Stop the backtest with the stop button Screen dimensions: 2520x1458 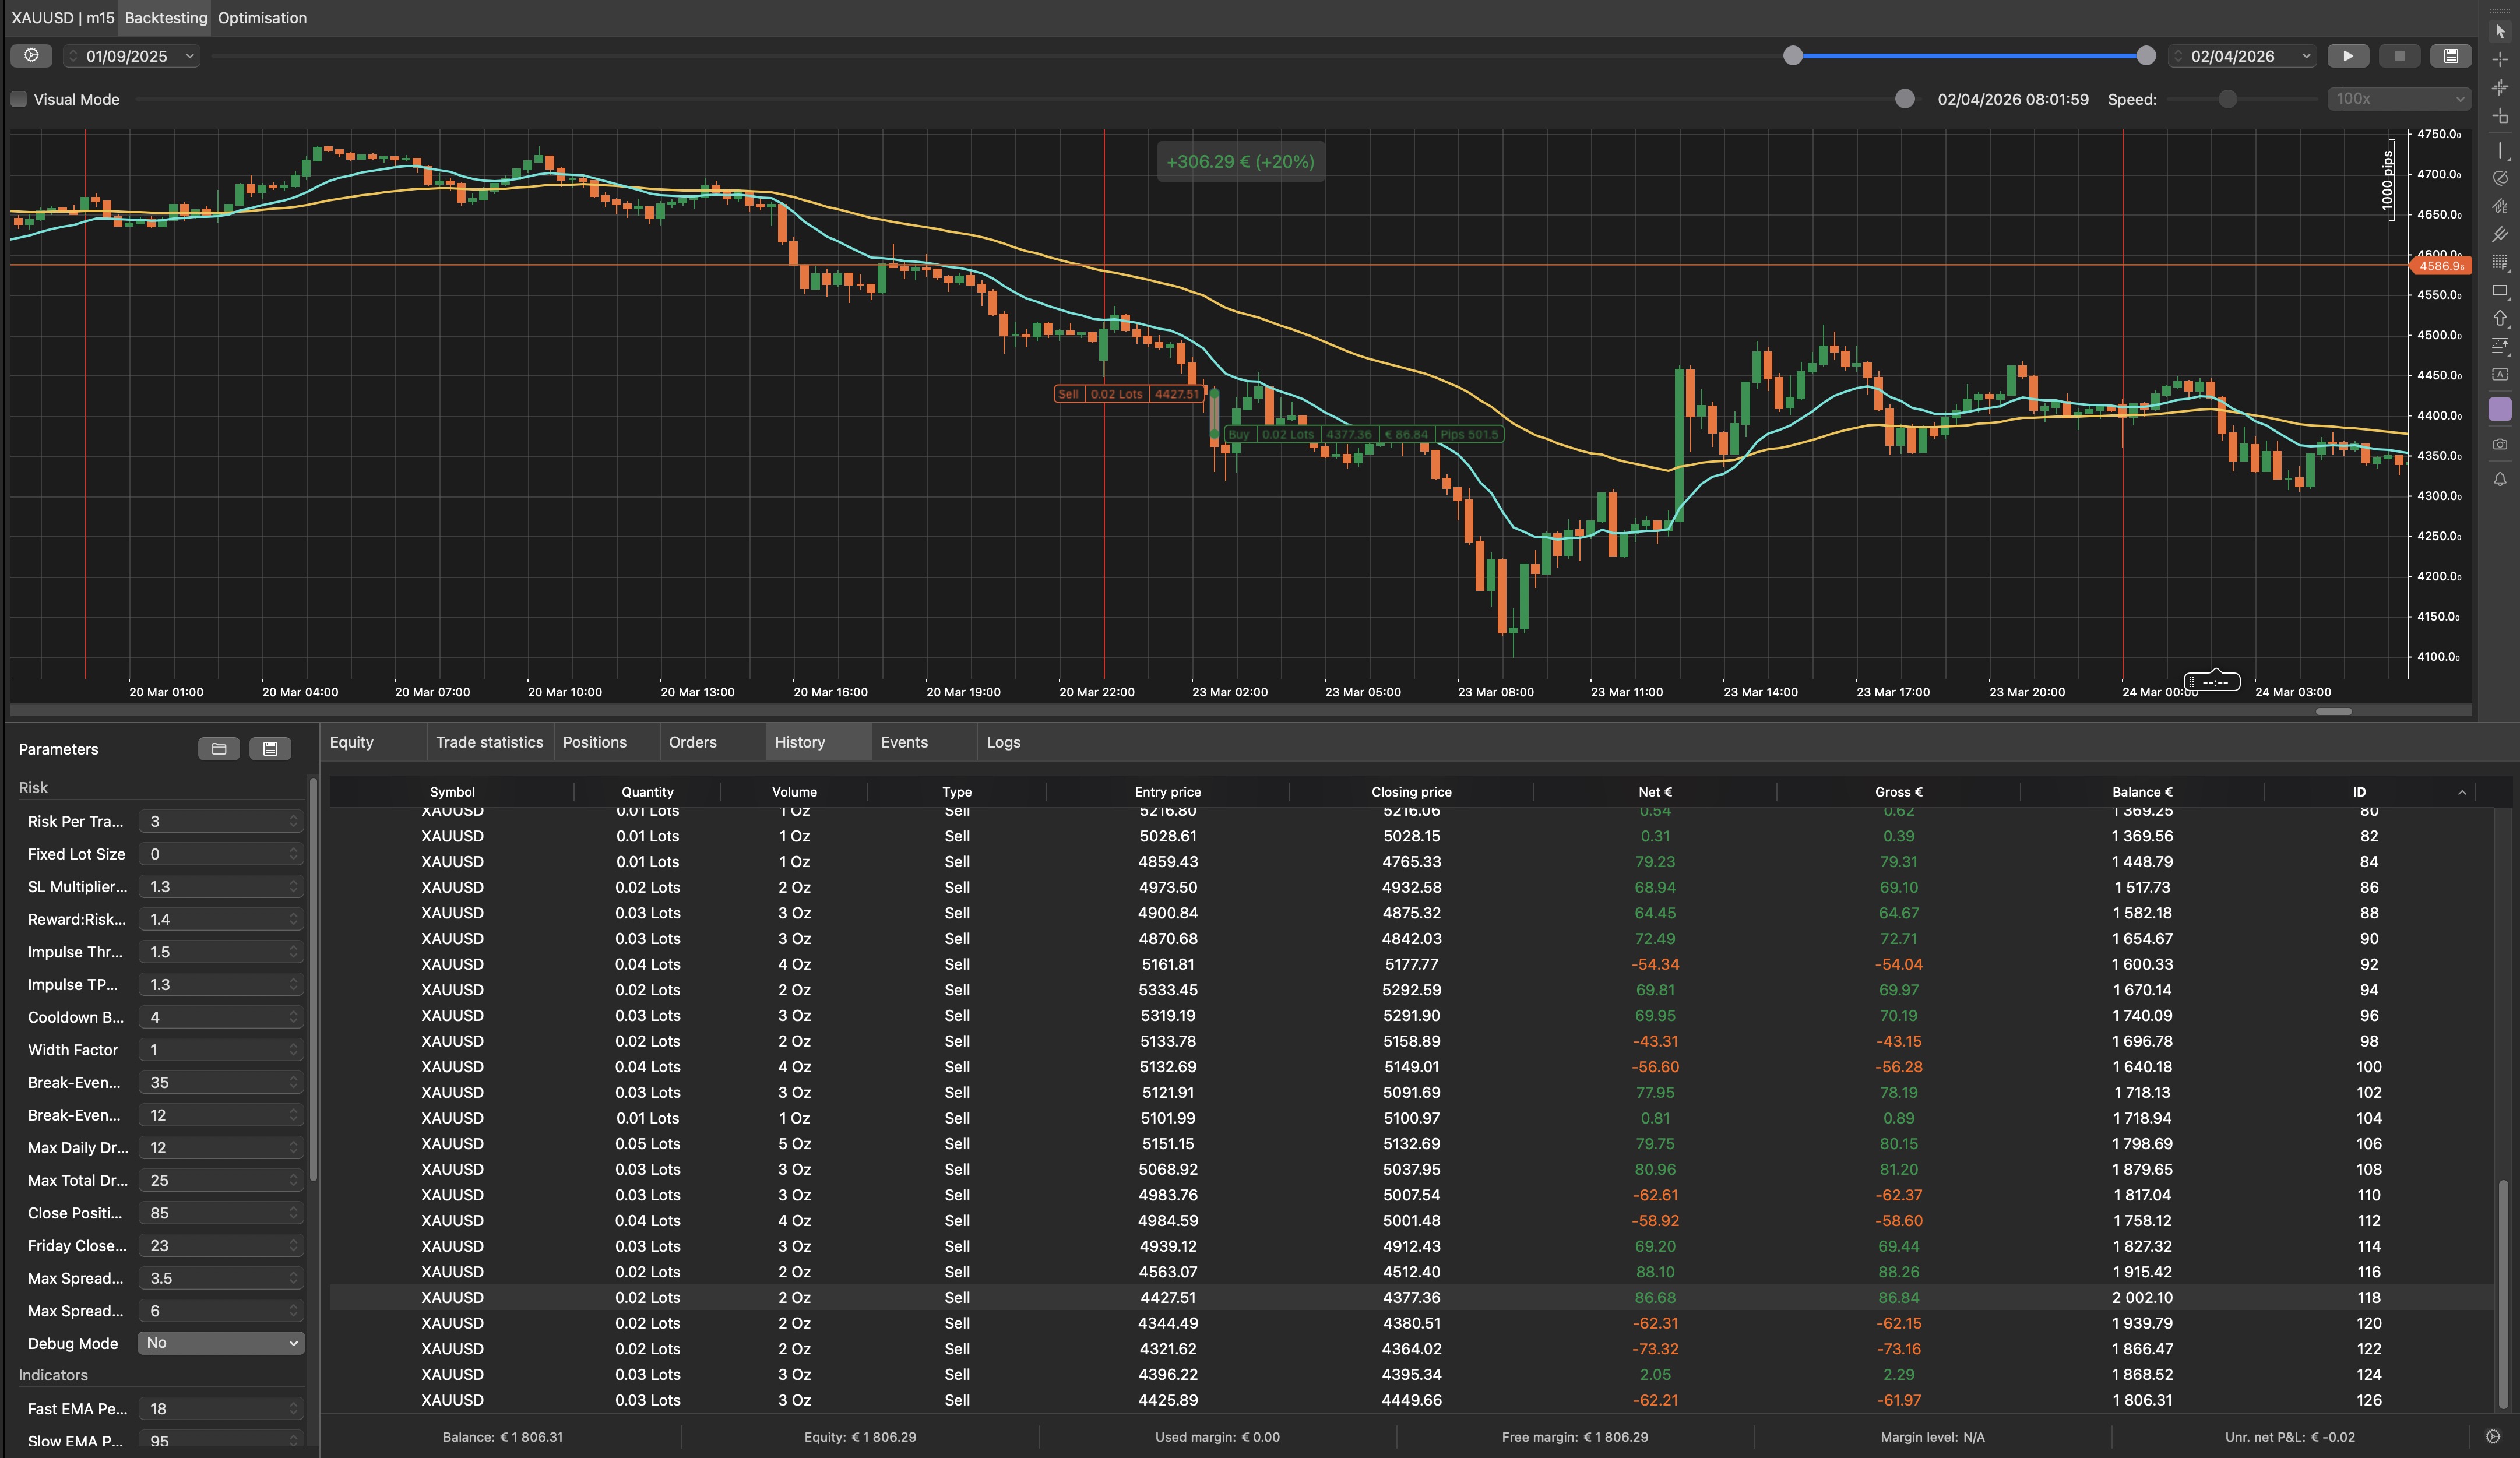pyautogui.click(x=2399, y=56)
